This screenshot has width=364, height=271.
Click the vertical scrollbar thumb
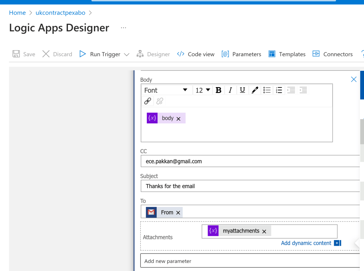[x=362, y=132]
